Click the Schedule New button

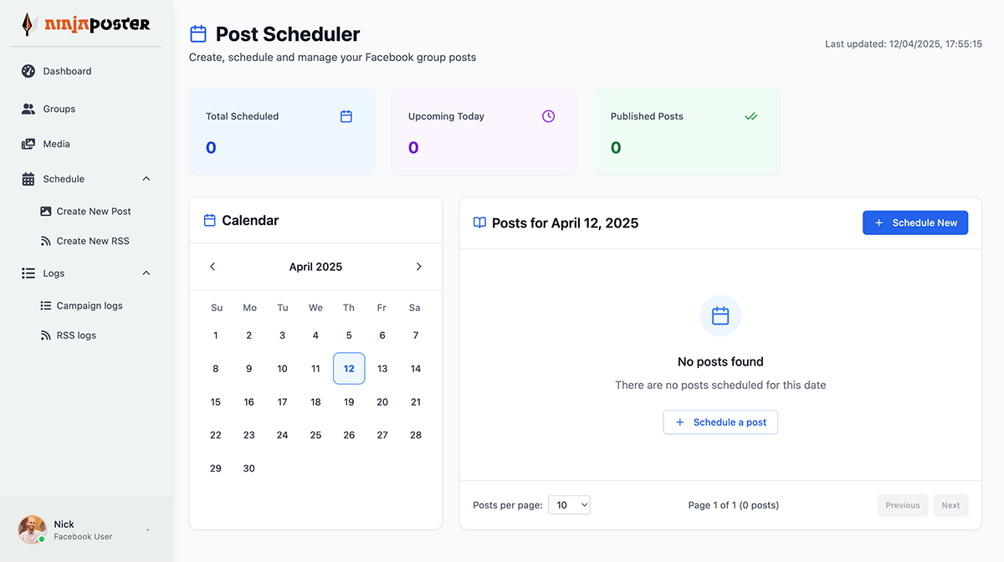coord(915,222)
